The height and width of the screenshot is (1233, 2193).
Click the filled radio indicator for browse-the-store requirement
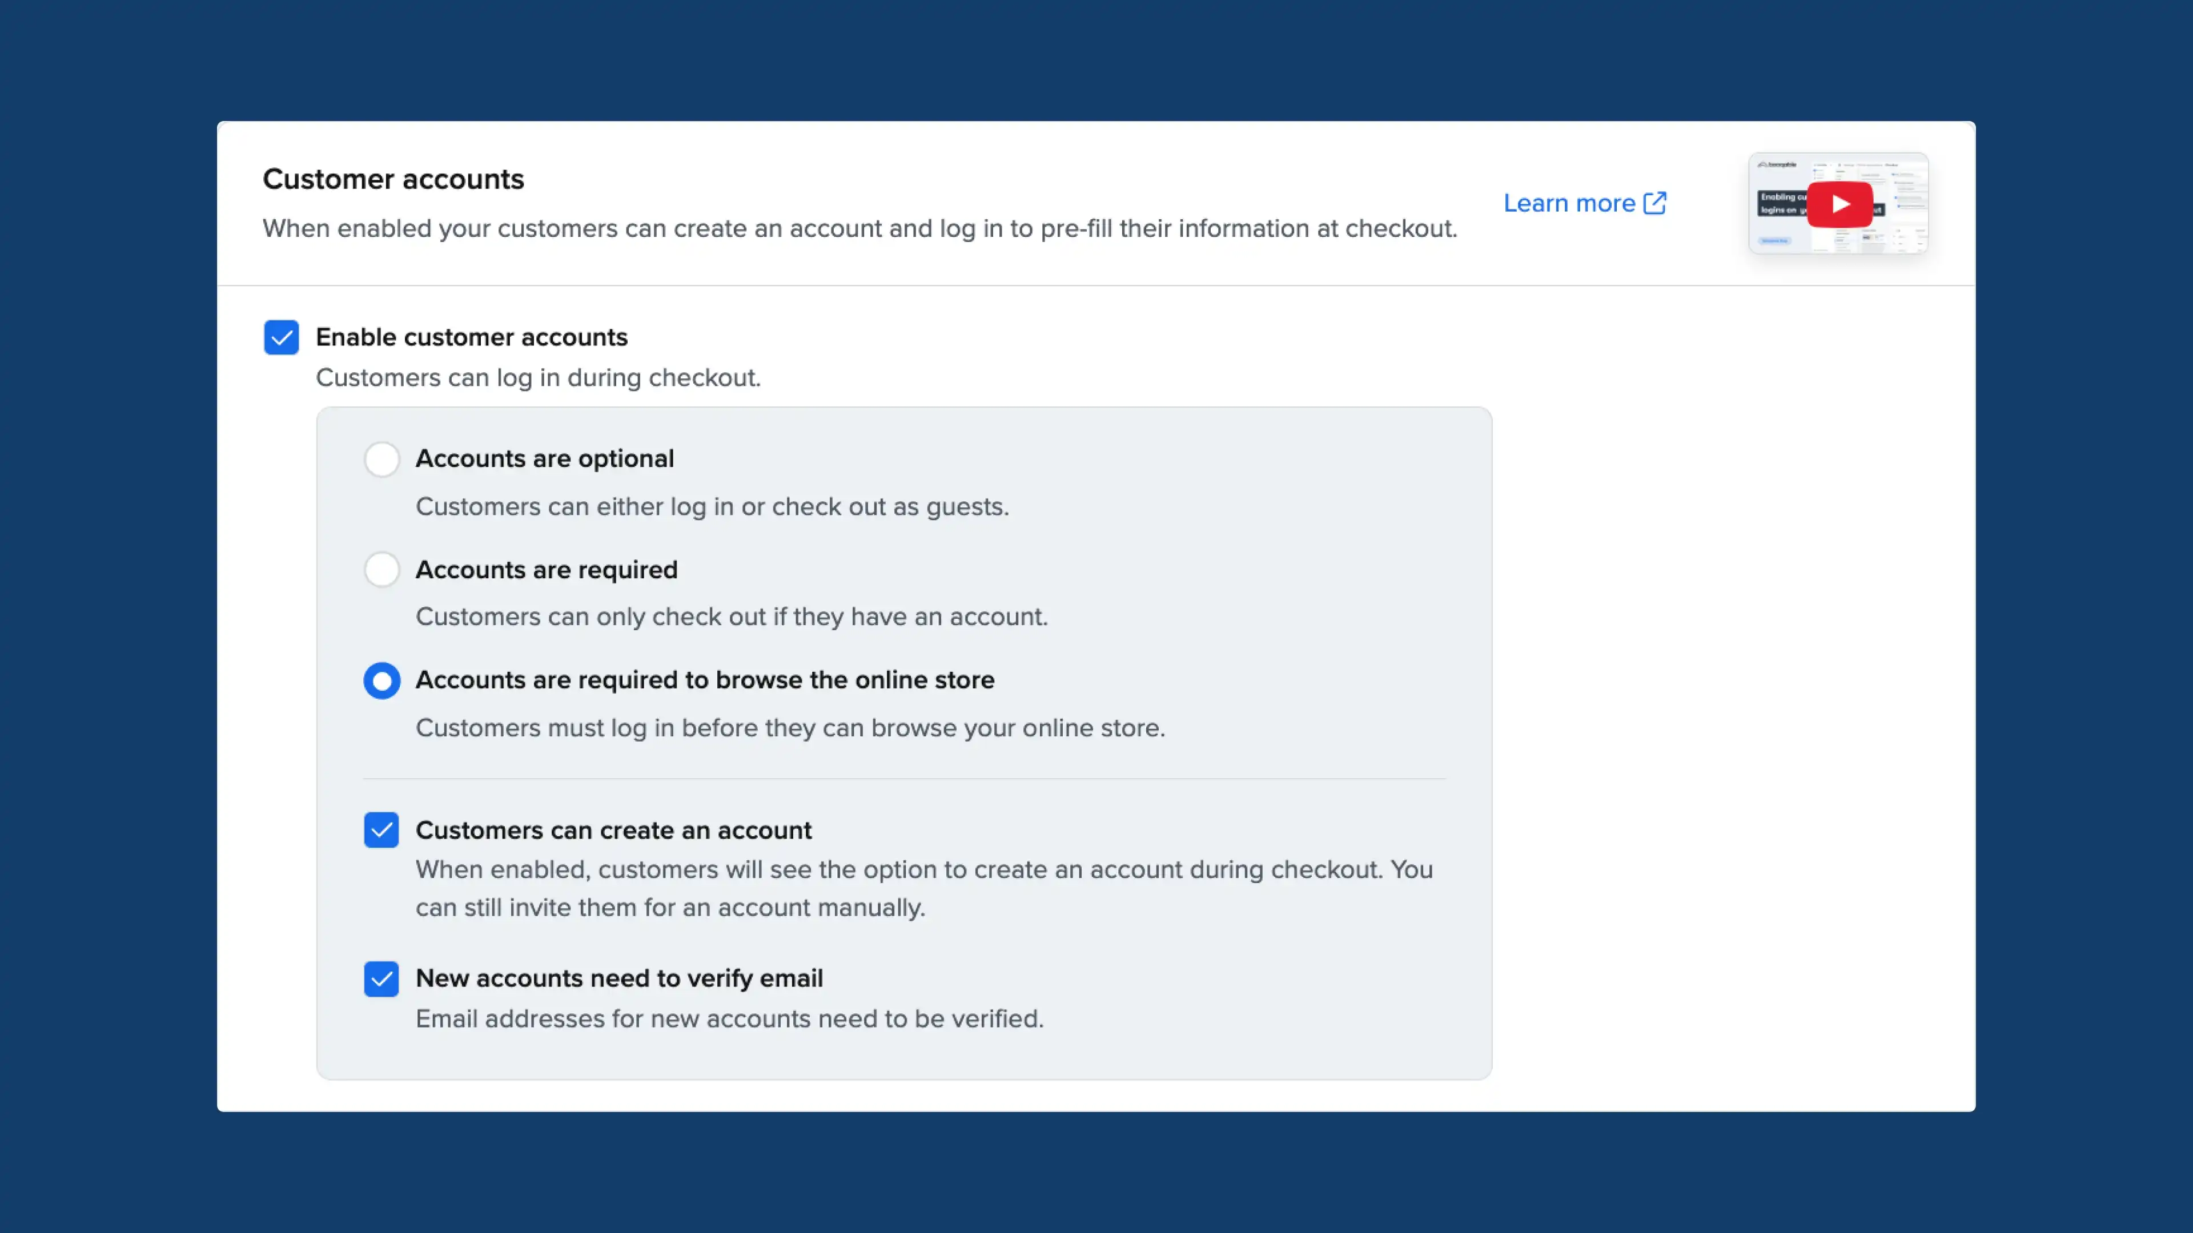click(x=381, y=680)
